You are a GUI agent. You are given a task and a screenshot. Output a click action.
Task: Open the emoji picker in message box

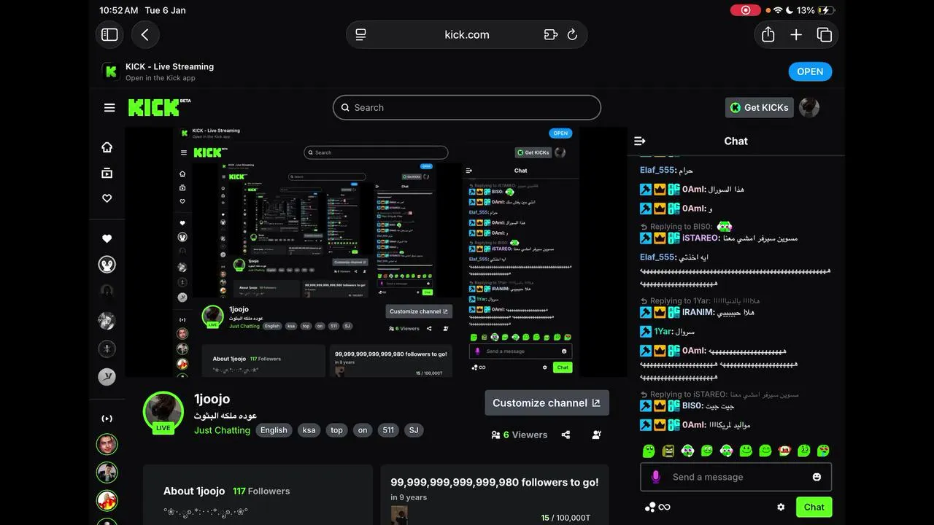[817, 477]
